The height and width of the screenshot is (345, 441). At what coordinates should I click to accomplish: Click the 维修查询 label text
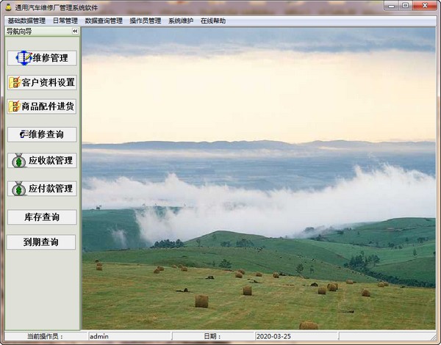pyautogui.click(x=46, y=134)
